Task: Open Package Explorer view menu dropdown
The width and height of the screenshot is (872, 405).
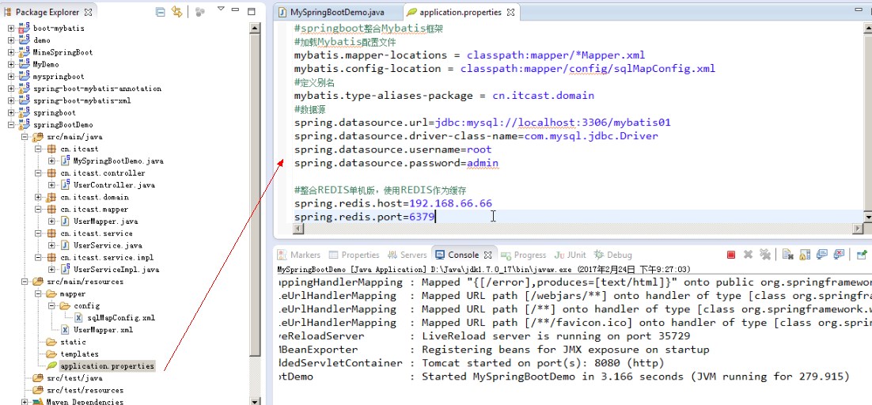Action: (221, 11)
